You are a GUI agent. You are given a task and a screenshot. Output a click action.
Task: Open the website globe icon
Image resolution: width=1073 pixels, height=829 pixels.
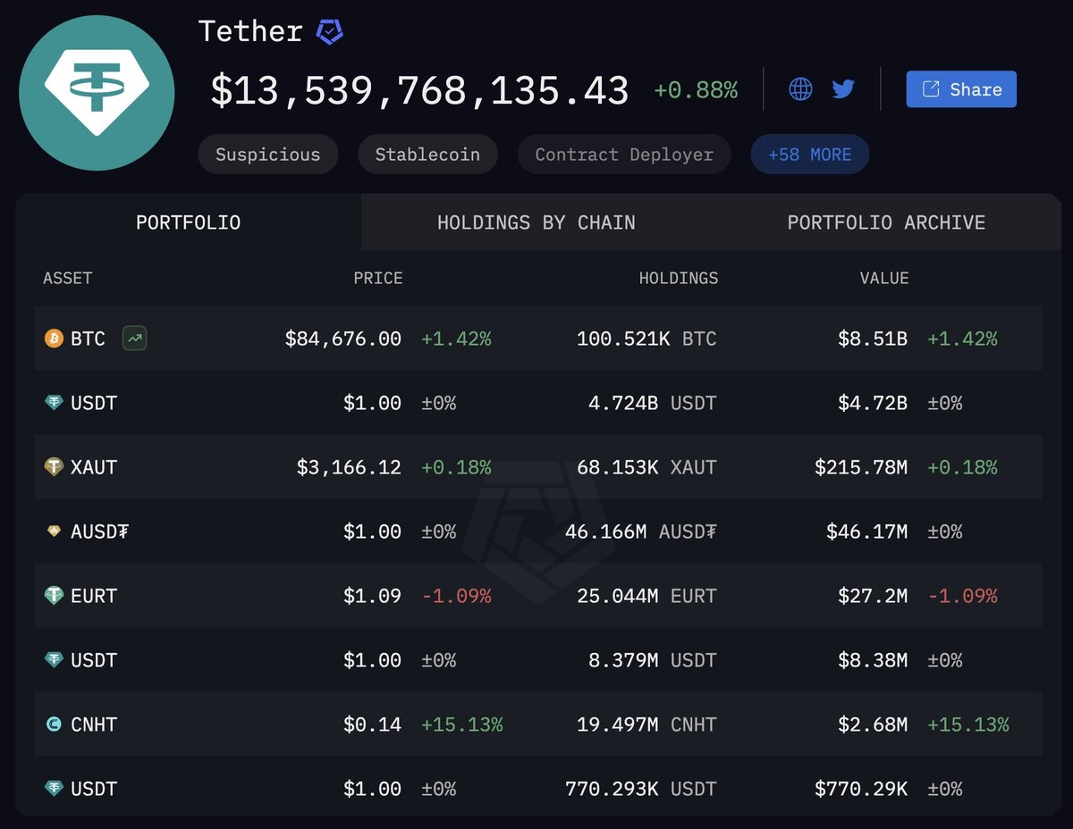[x=800, y=89]
